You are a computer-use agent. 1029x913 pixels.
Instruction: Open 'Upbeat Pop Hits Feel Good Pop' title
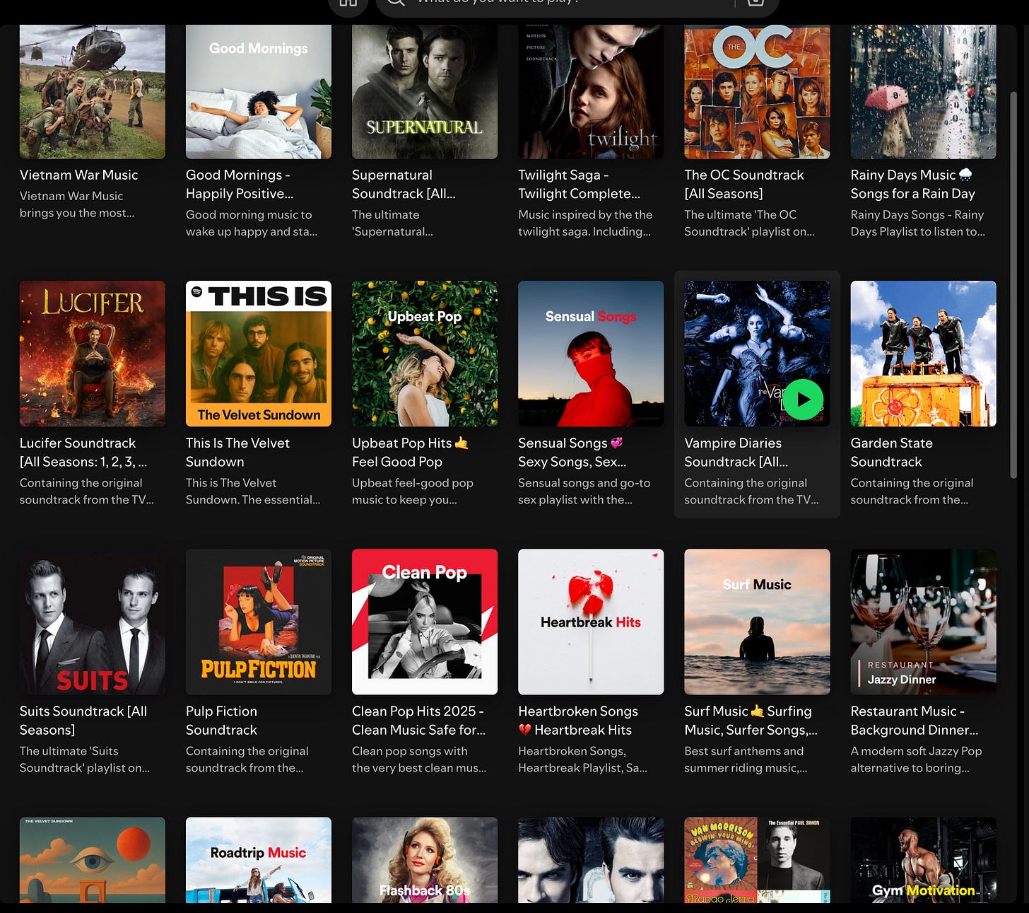(410, 452)
